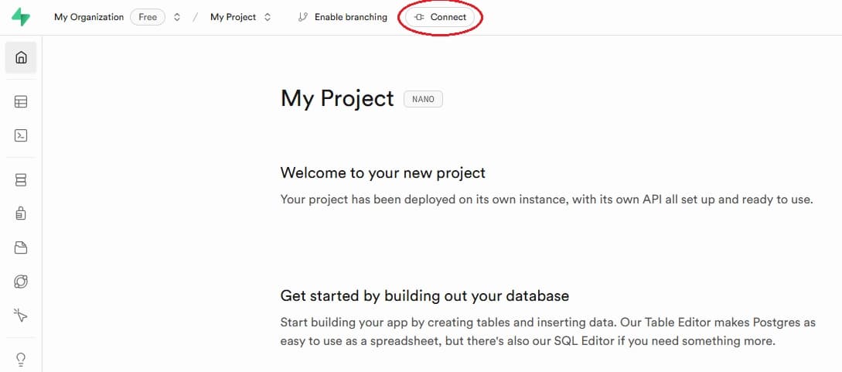Click the NANO compute size badge

(423, 99)
